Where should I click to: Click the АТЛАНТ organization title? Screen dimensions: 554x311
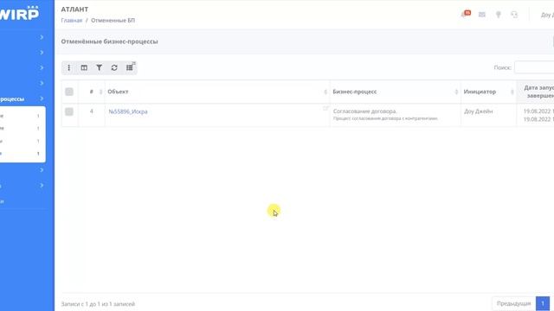click(x=74, y=10)
